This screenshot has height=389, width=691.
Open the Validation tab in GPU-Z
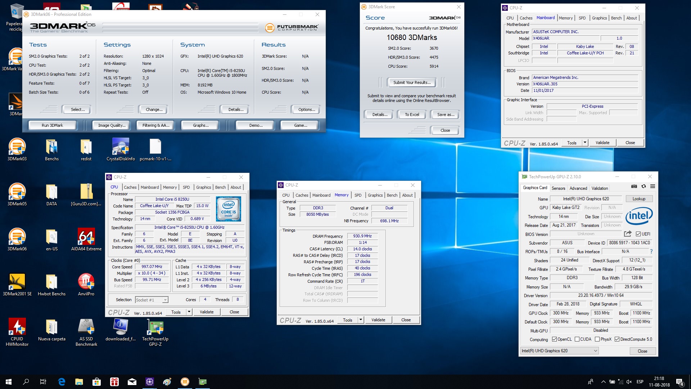[600, 188]
